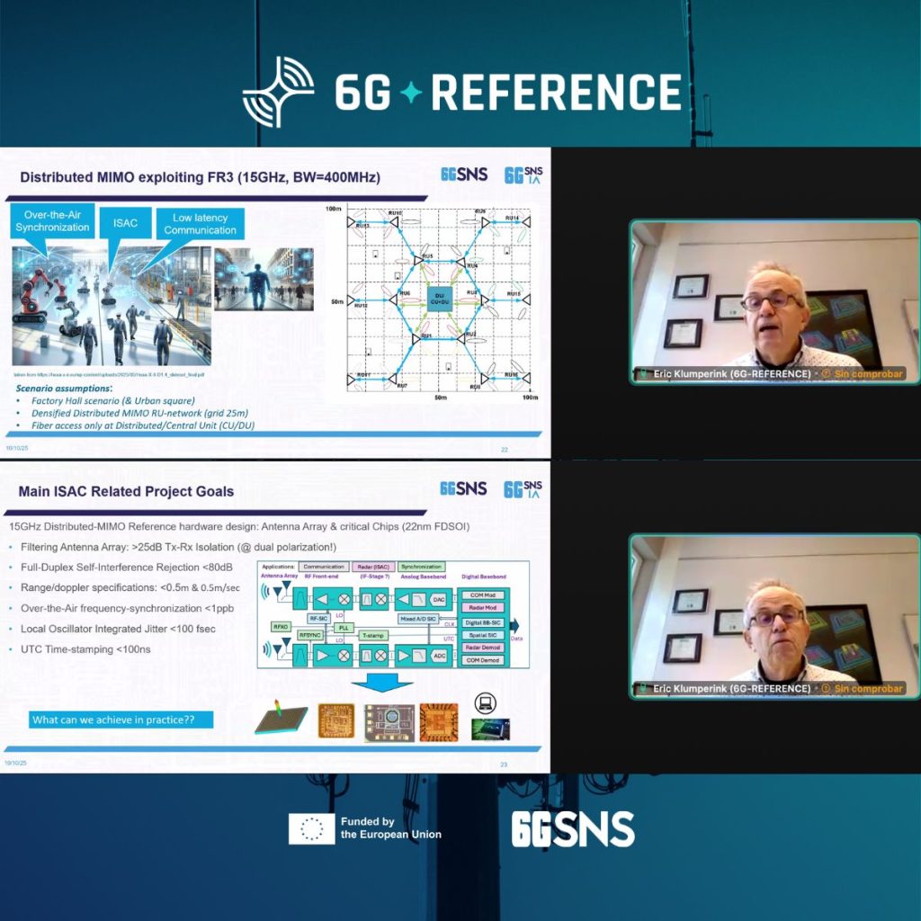Click the 6G SNS IA logo on Distributed MIMO slide

pyautogui.click(x=523, y=174)
